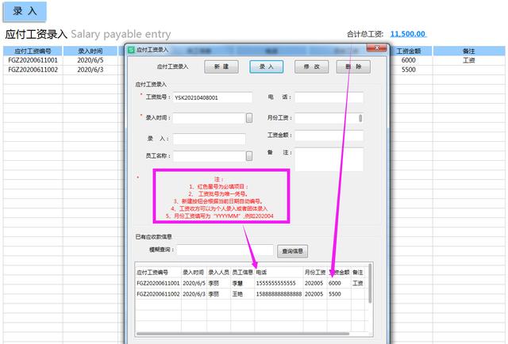Close the 应付工资录入 dialog window
508x344 pixels.
(x=376, y=48)
